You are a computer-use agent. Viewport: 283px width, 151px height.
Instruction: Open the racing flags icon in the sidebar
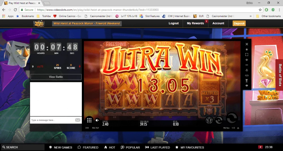click(247, 75)
